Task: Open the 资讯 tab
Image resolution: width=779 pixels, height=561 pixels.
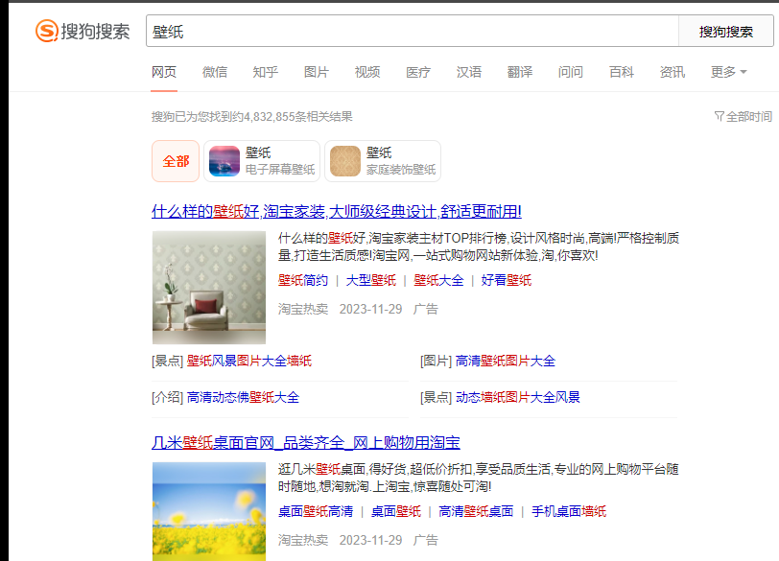Action: [673, 72]
